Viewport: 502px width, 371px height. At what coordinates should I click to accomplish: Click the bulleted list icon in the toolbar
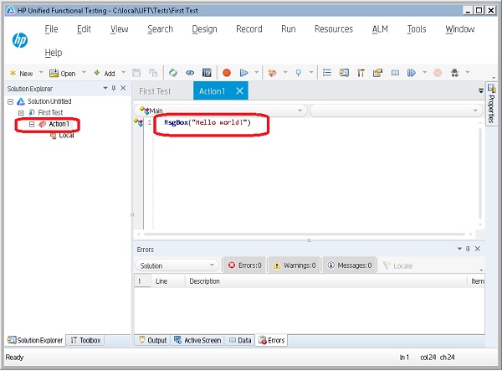327,73
